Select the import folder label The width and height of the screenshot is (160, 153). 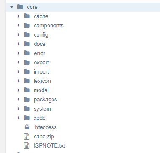click(x=41, y=72)
